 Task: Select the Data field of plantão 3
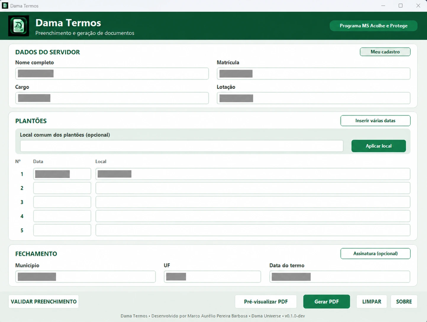click(x=62, y=202)
